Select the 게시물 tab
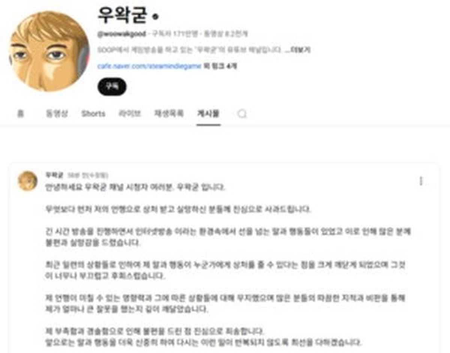This screenshot has width=450, height=353. click(x=208, y=114)
